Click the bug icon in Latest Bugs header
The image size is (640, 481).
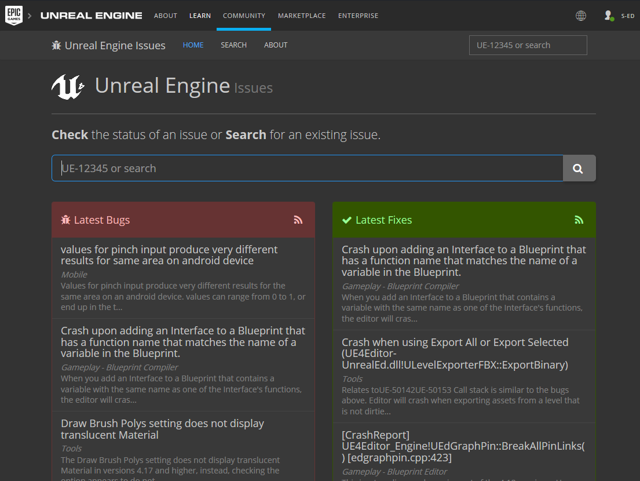point(65,220)
